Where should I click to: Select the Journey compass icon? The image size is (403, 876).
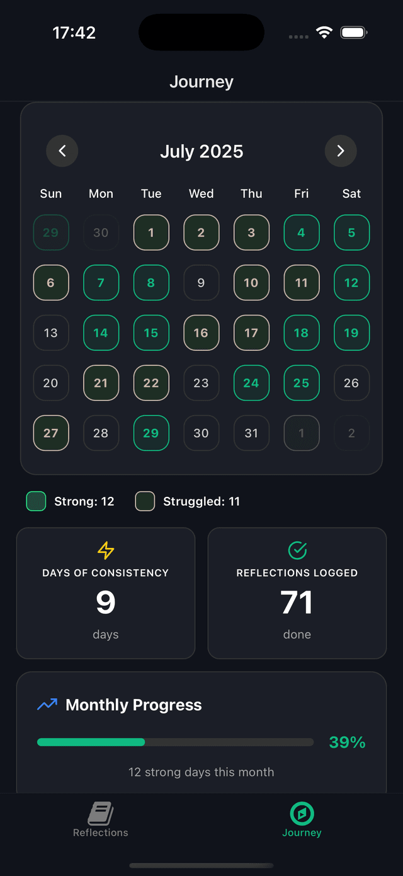(x=302, y=814)
